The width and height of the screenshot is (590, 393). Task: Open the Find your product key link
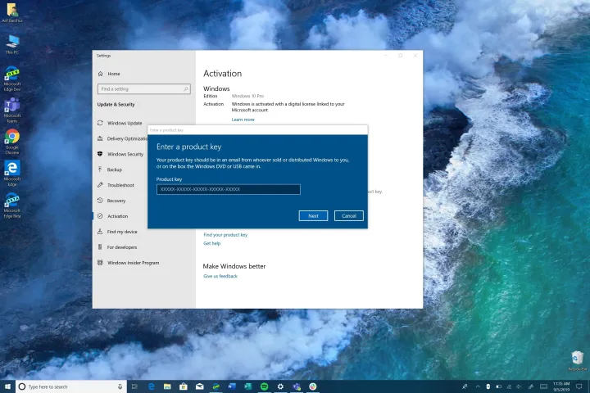tap(225, 235)
